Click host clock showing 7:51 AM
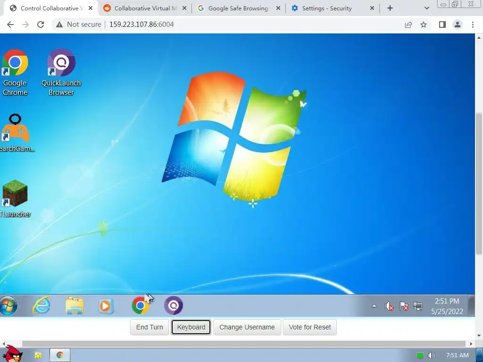483x362 pixels. [x=458, y=355]
